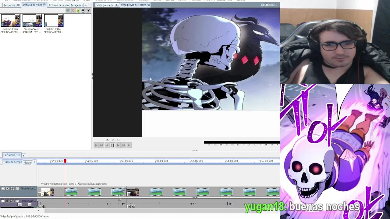Click the red playhead marker on ruler
This screenshot has height=219, width=390.
coord(65,161)
